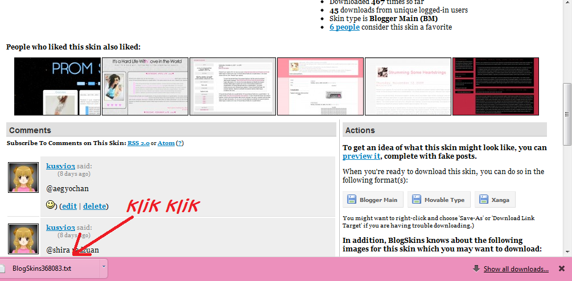The image size is (572, 281).
Task: Open Strumming Some Heartstrings skin thumbnail
Action: 408,86
